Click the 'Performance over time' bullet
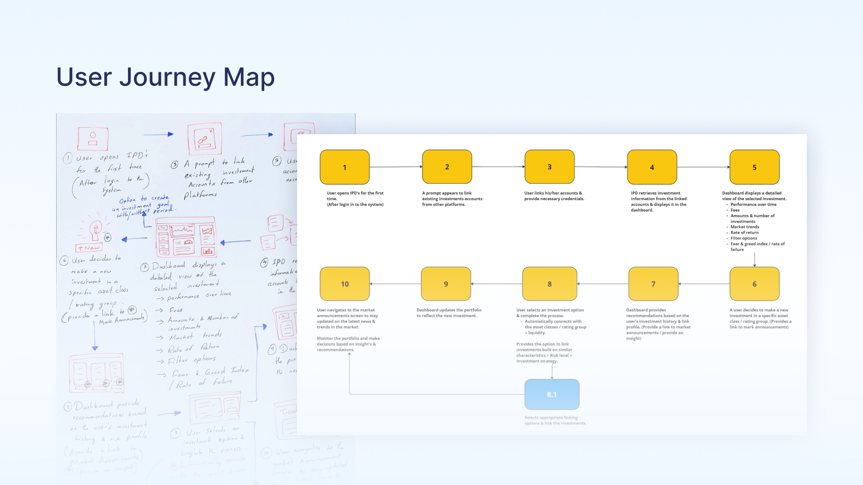Screen dimensions: 863x485 click(x=753, y=204)
